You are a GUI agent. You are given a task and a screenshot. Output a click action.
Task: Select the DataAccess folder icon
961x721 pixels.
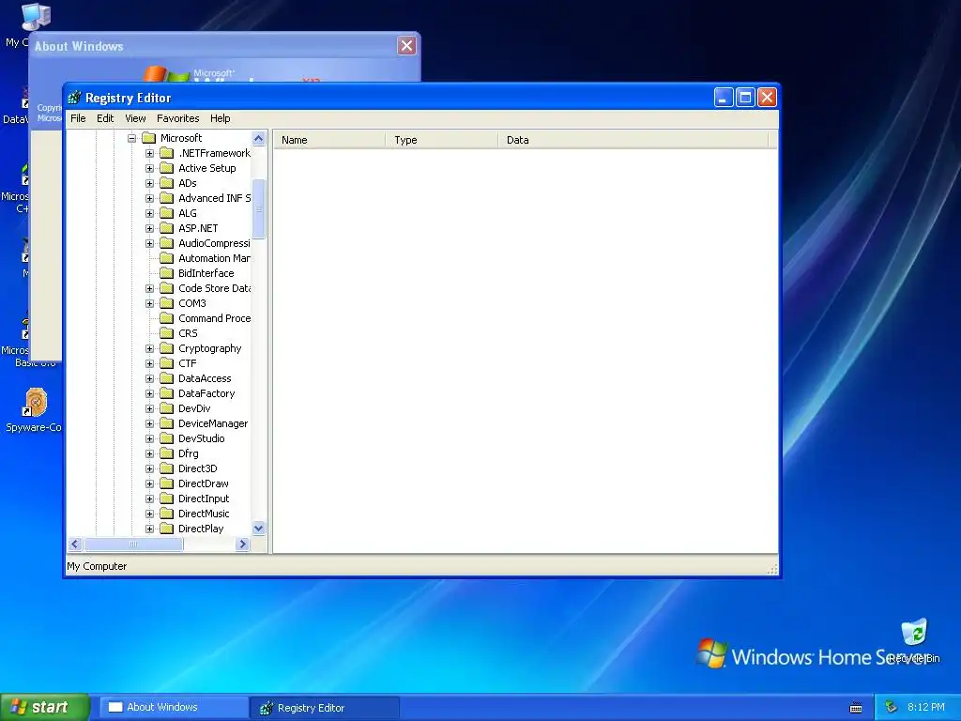coord(167,378)
